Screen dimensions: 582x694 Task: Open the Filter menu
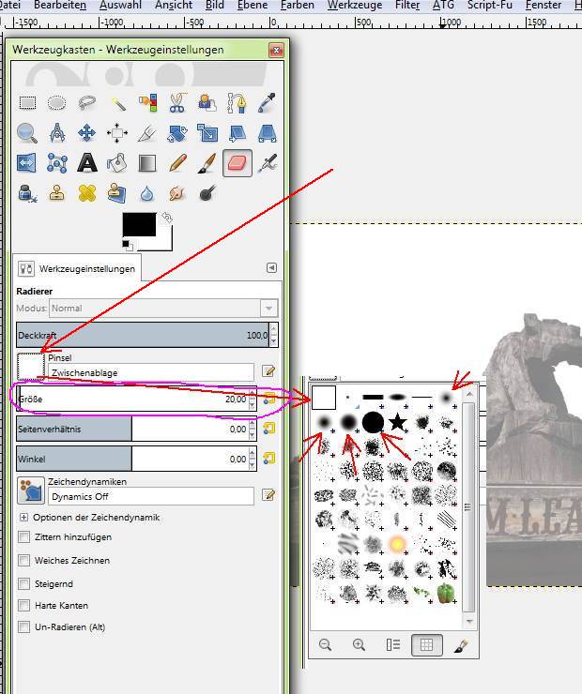(407, 6)
